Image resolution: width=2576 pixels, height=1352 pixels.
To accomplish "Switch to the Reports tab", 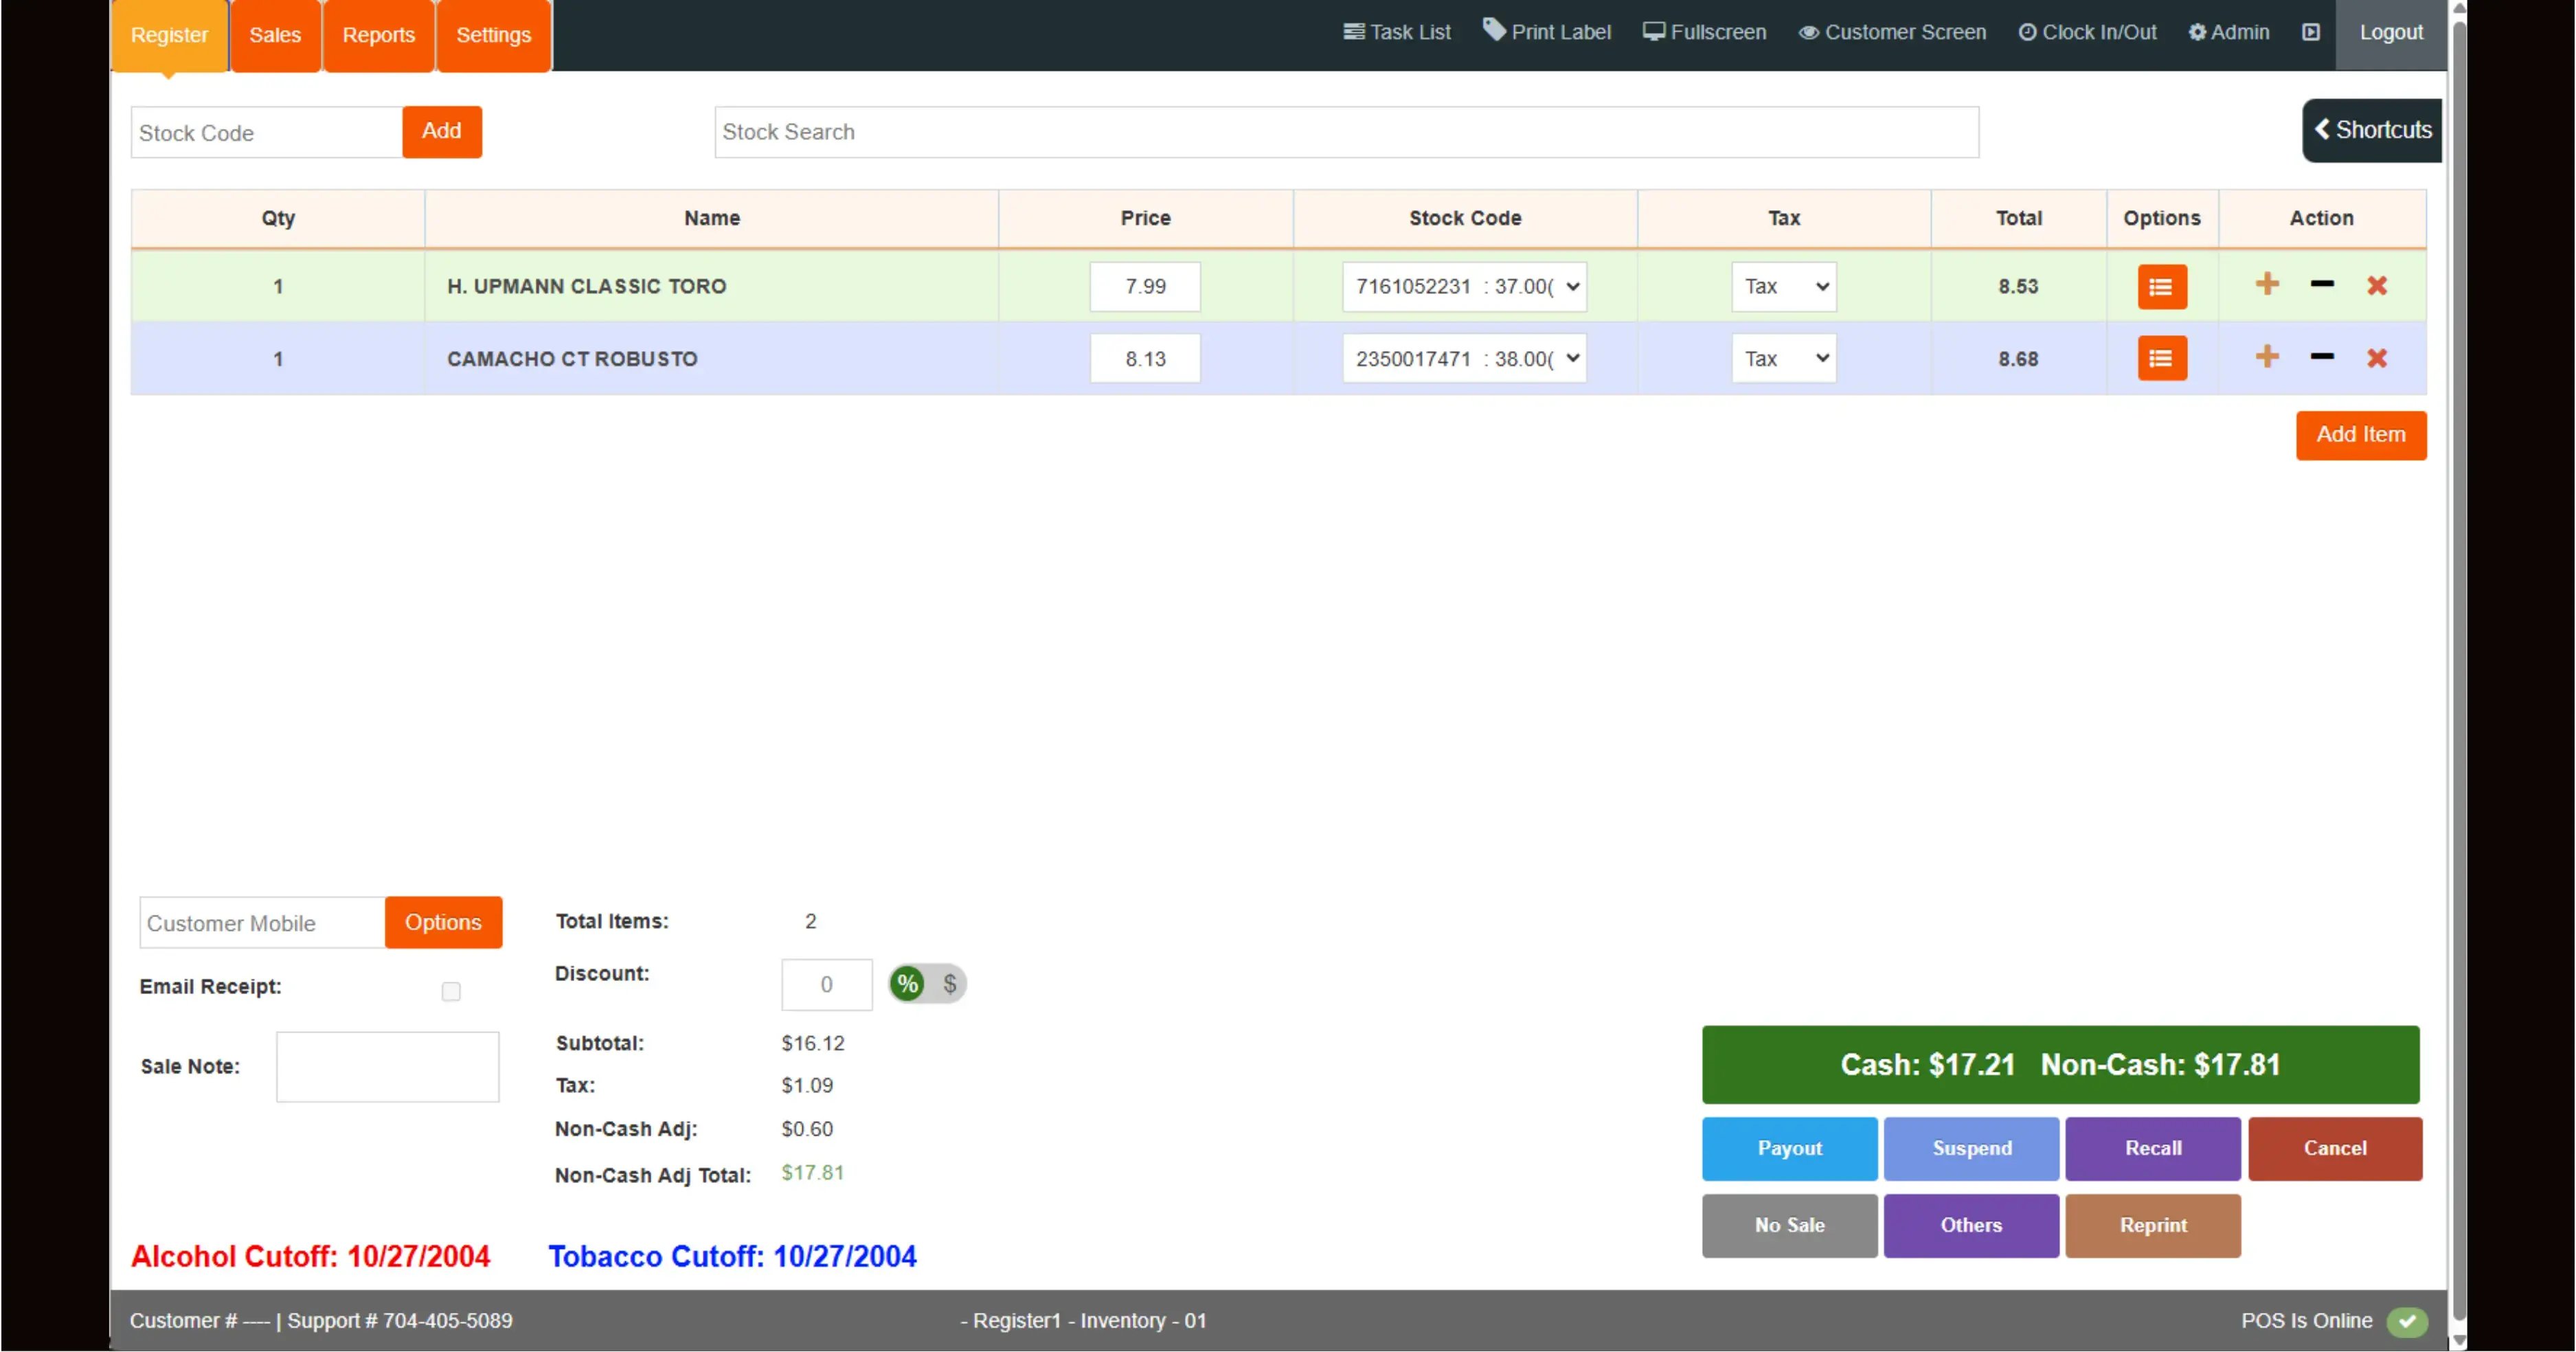I will coord(378,34).
